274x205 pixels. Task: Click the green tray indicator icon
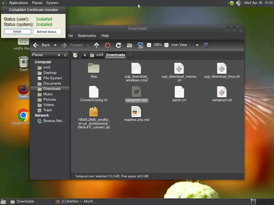231,3
